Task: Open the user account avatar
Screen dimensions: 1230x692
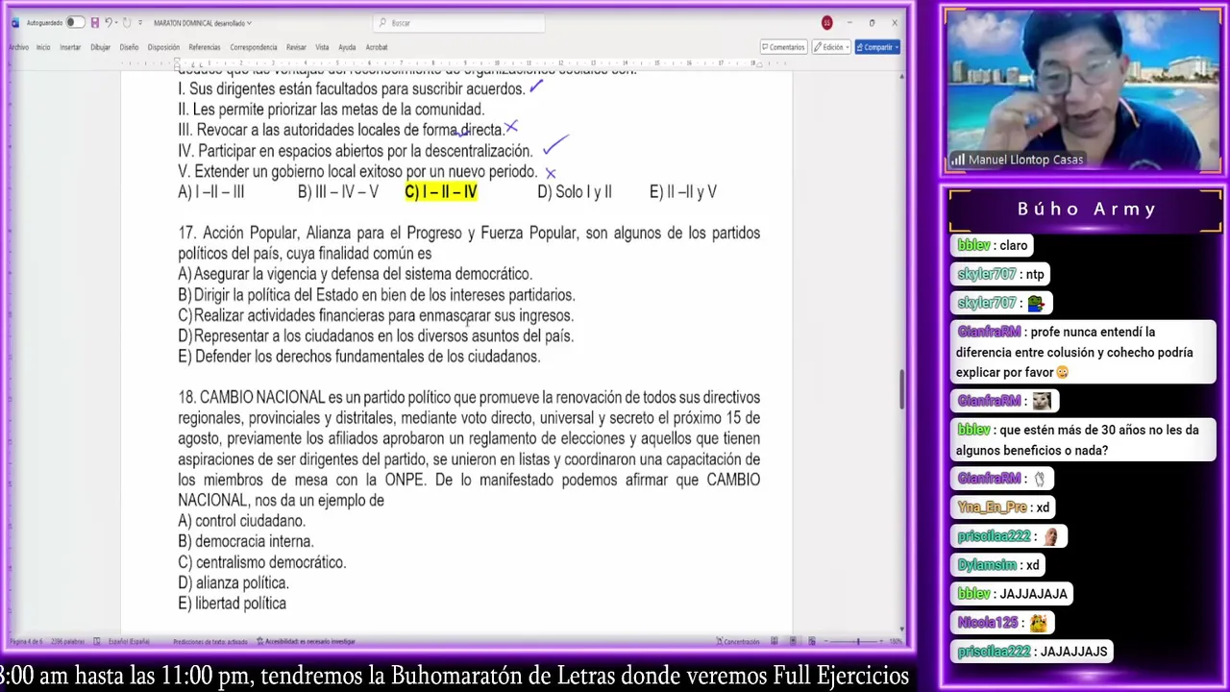Action: (826, 23)
